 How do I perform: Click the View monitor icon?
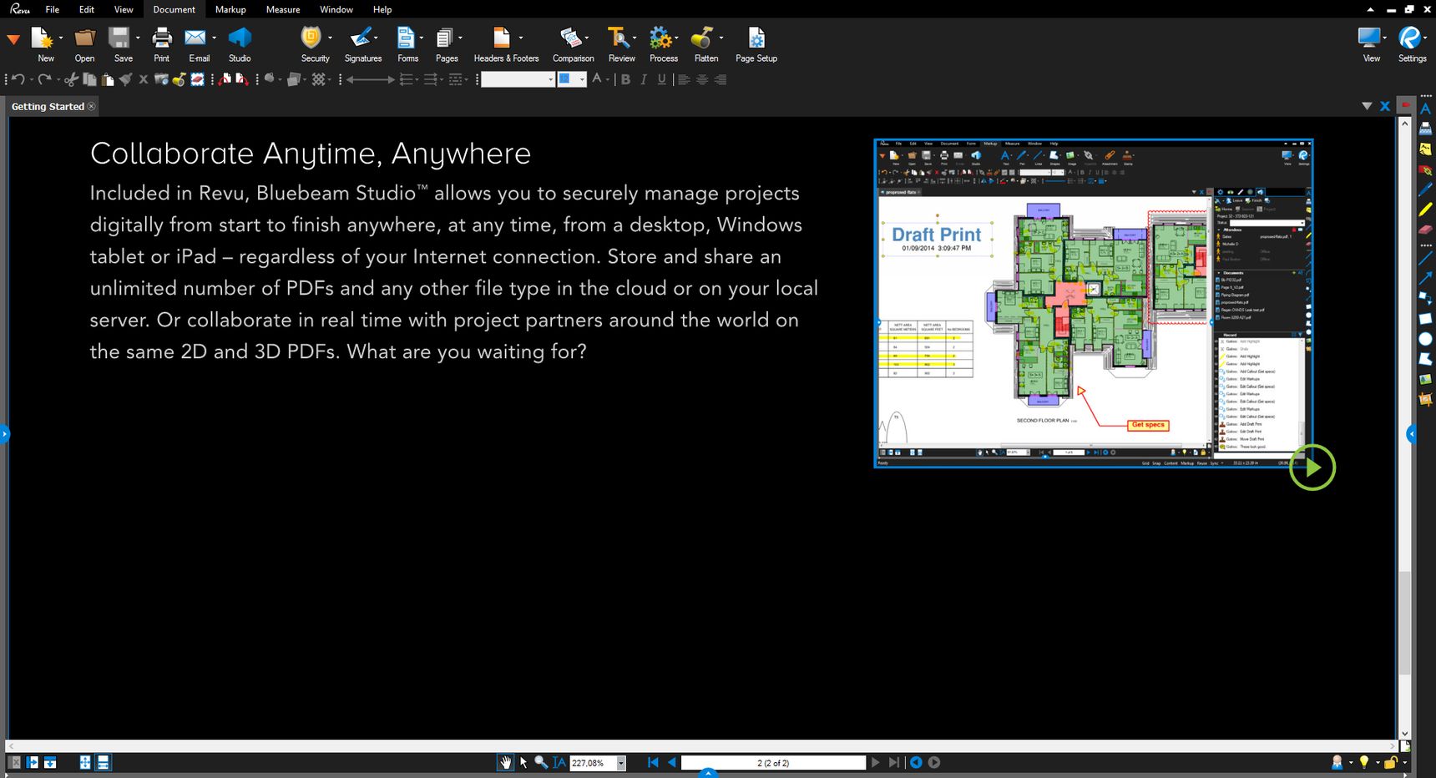1368,38
